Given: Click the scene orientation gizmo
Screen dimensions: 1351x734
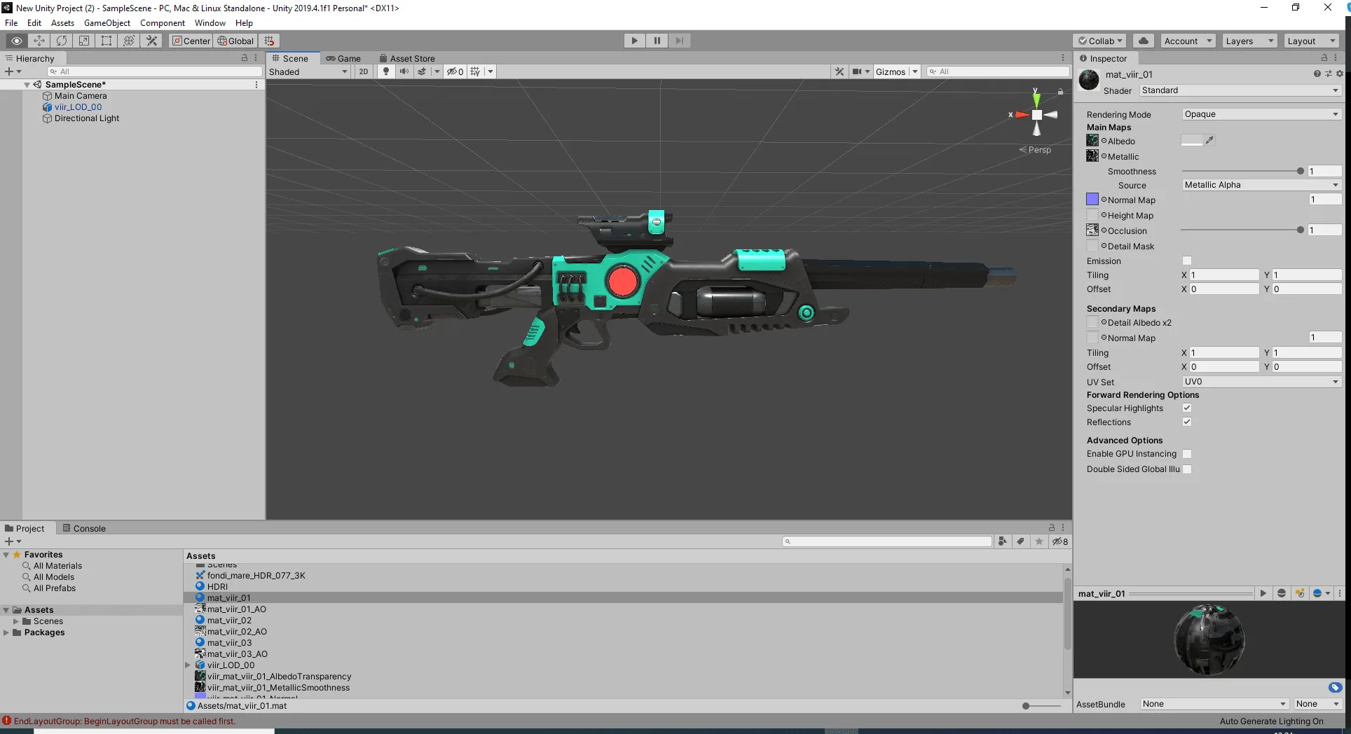Looking at the screenshot, I should pos(1036,114).
